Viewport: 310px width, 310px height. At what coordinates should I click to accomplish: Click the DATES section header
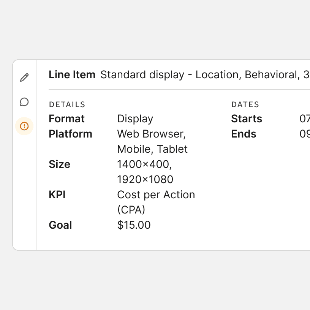coord(245,104)
